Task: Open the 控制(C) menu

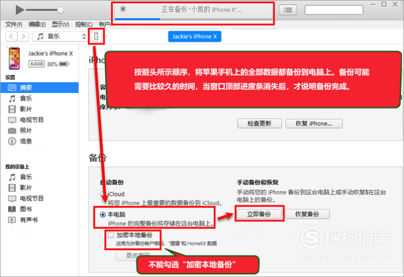Action: 84,25
